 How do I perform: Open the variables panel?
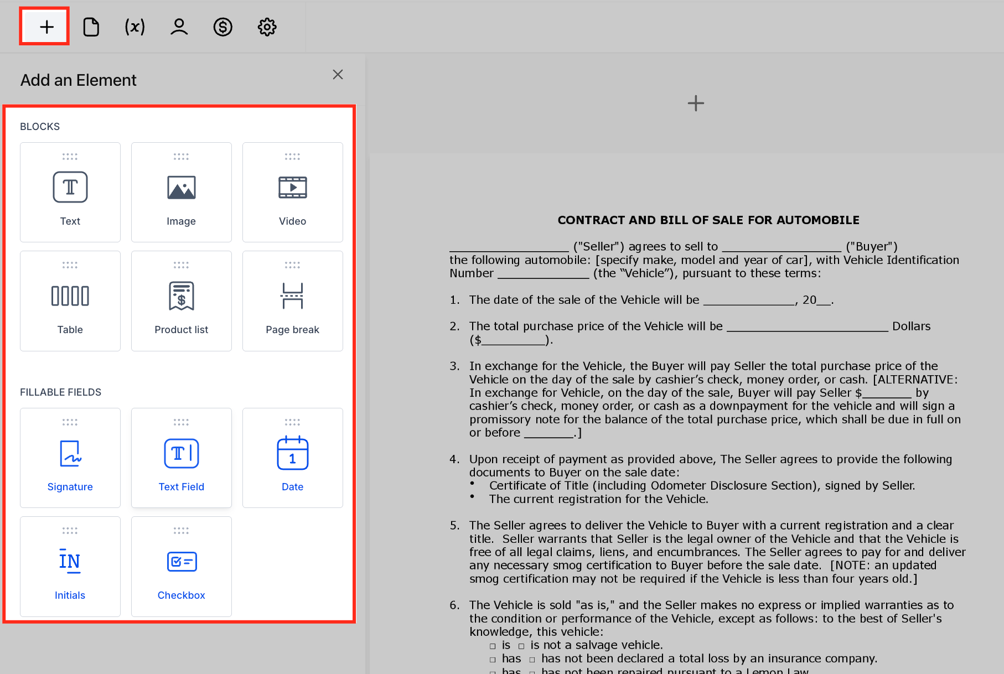click(x=134, y=26)
